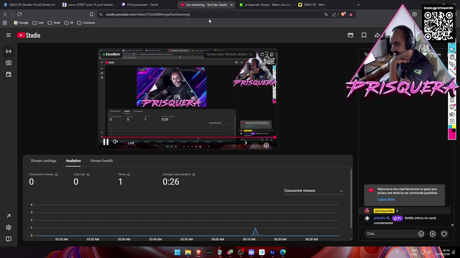Open the preview player settings gear

[x=266, y=145]
